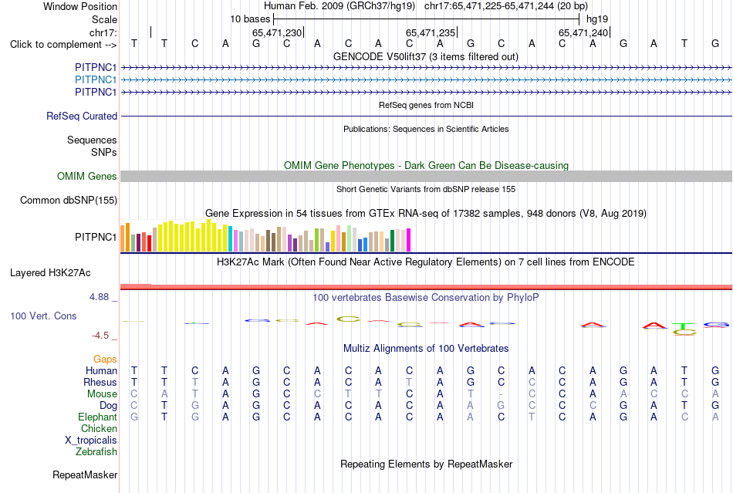The image size is (733, 493).
Task: Click the 'hg19' label beside the scale bar
Action: pos(597,19)
